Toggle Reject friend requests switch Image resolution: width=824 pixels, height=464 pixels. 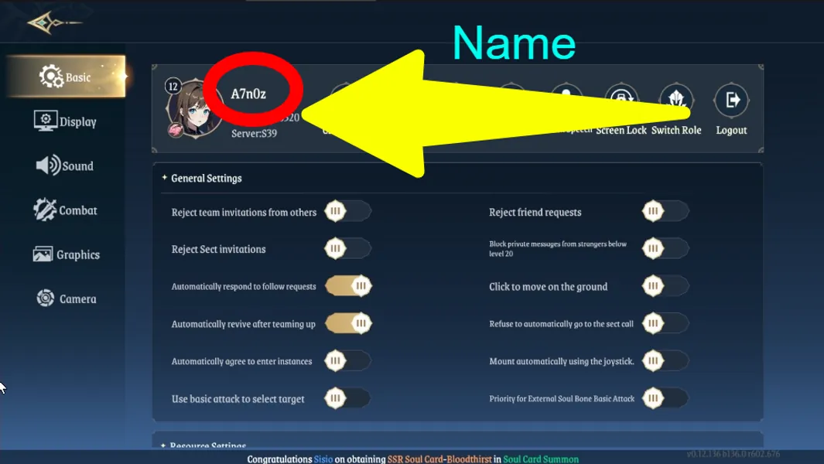[x=665, y=211]
